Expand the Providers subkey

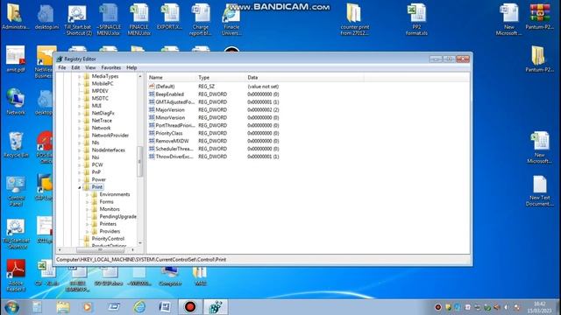(x=87, y=231)
